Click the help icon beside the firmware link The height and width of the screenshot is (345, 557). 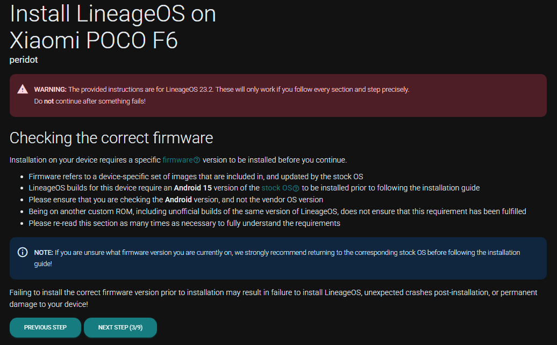197,160
